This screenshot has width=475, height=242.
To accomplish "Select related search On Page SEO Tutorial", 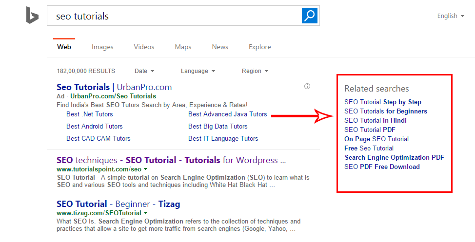I will coord(376,139).
